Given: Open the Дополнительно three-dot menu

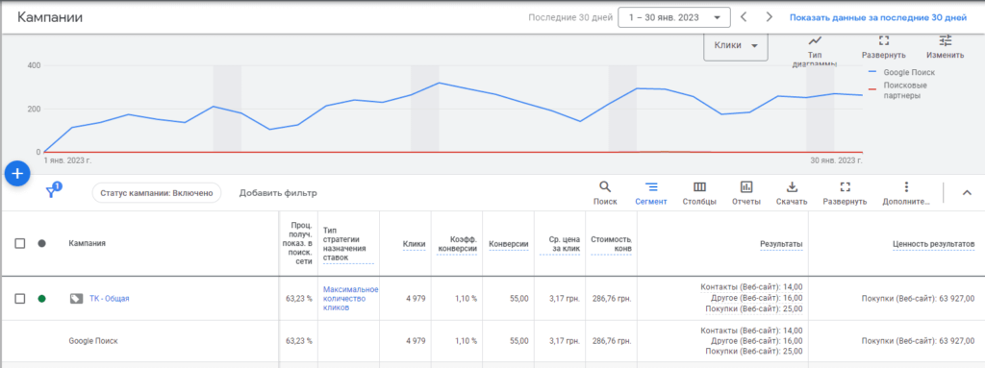Looking at the screenshot, I should click(905, 193).
